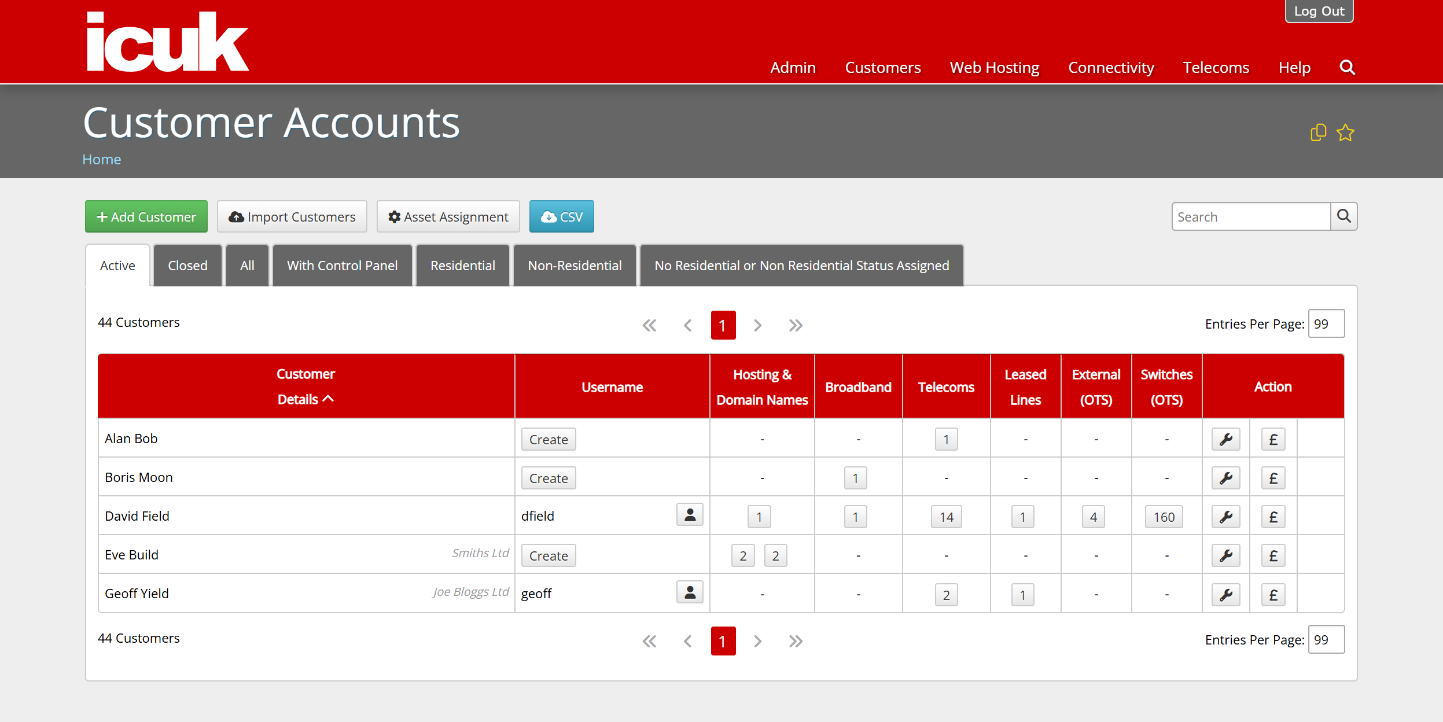Viewport: 1443px width, 722px height.
Task: Follow the Home breadcrumb link
Action: pyautogui.click(x=101, y=159)
